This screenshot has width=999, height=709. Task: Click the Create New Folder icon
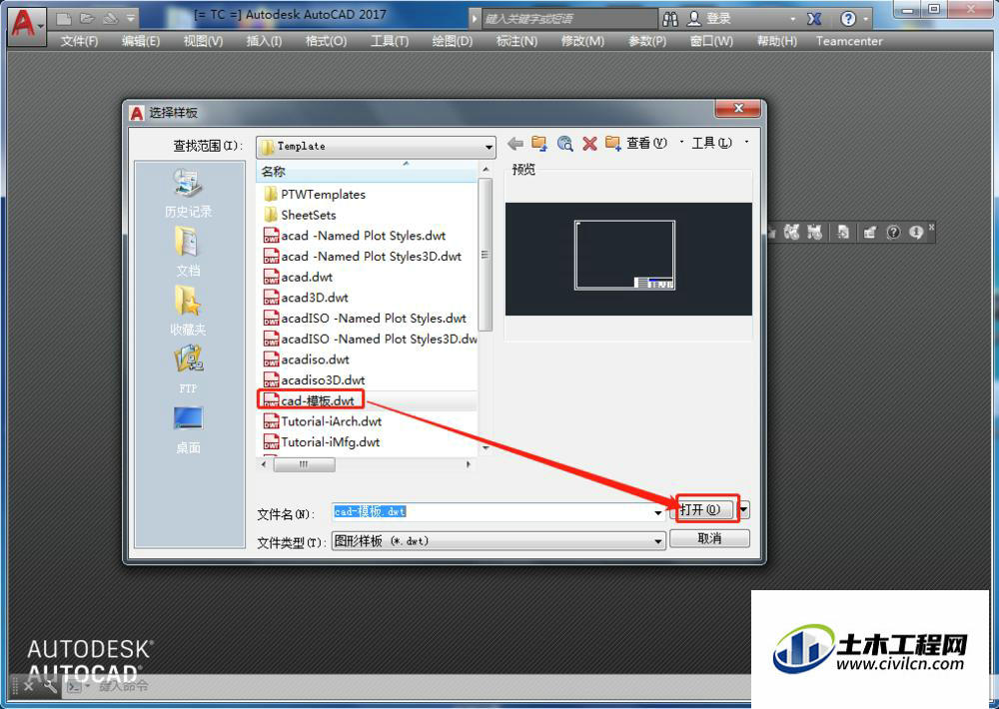(x=613, y=144)
